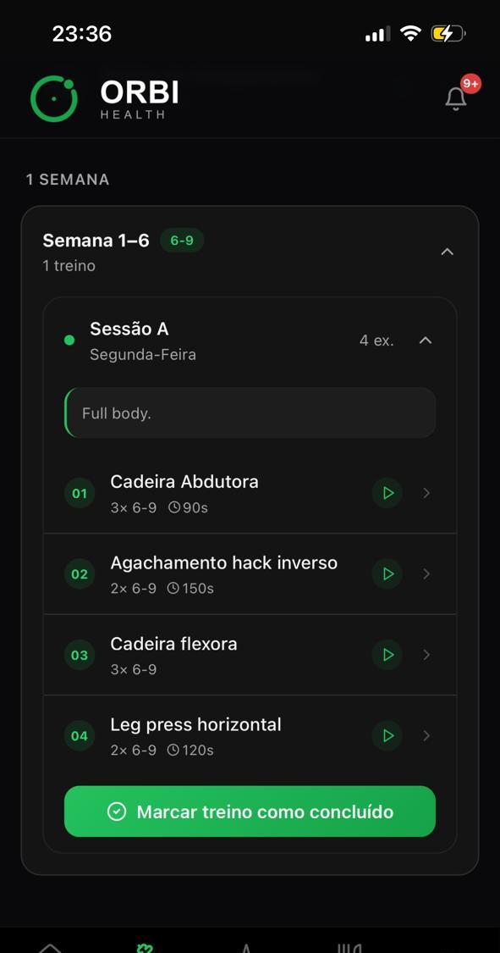Collapse the Semana 1–6 card
Image resolution: width=500 pixels, height=953 pixels.
click(x=448, y=252)
